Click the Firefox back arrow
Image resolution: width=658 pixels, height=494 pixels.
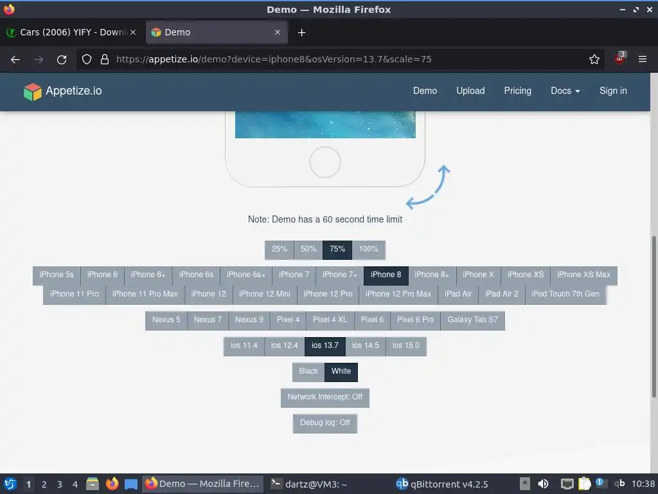tap(15, 60)
